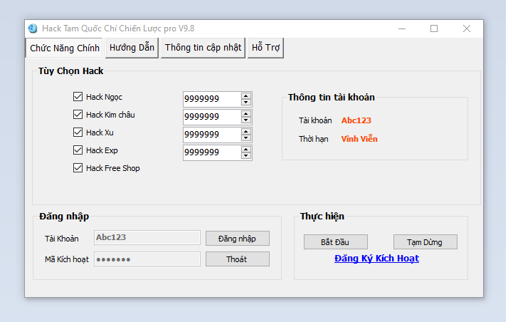The image size is (508, 322).
Task: Decrease Hack Ngọc value with down arrow
Action: point(245,103)
